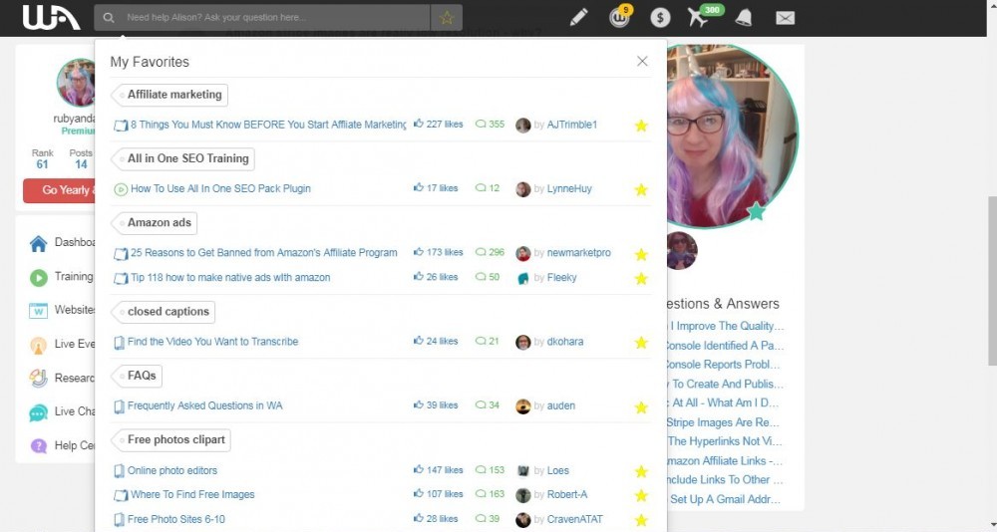Unfavorite the Tip 118 star
This screenshot has width=997, height=532.
coord(641,278)
